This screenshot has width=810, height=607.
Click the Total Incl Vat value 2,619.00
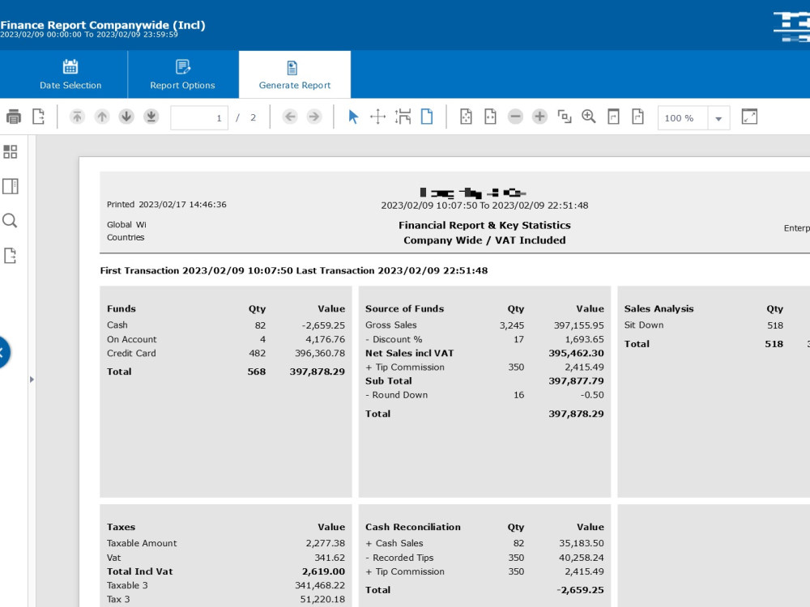pos(323,571)
